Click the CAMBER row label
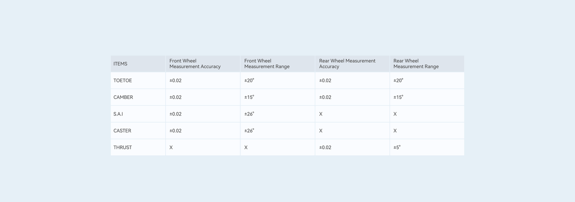This screenshot has height=202, width=575. pos(123,97)
